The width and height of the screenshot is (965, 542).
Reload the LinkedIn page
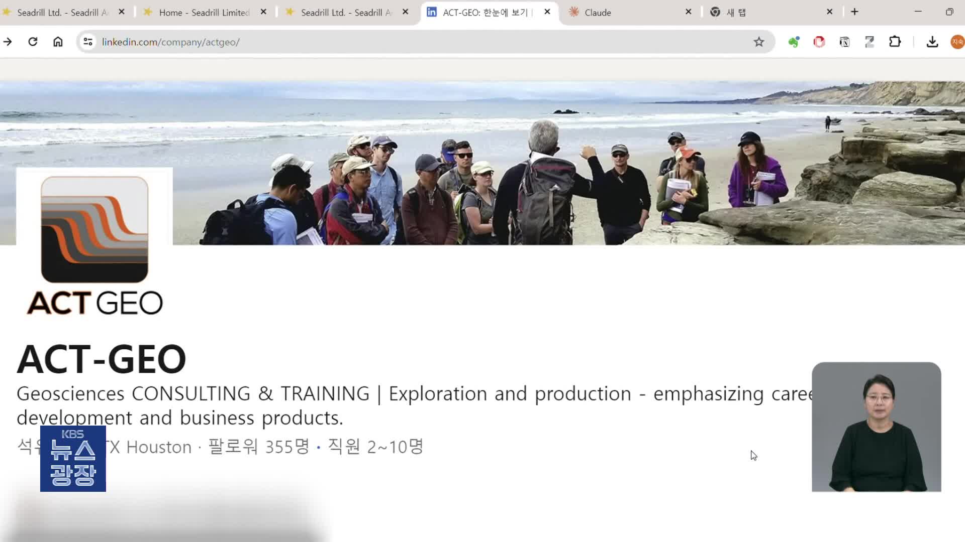pyautogui.click(x=33, y=42)
